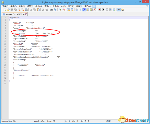This screenshot has width=150, height=124.
Task: Click the Zoom in magnifier icon
Action: tap(60, 10)
